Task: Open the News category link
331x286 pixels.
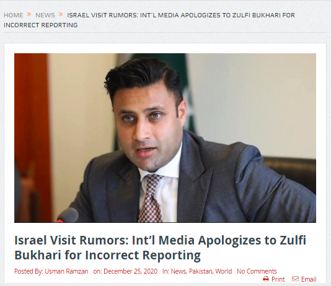Action: tap(179, 271)
